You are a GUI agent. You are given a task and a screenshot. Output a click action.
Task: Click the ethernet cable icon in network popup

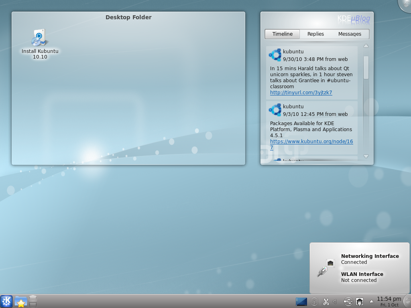click(x=326, y=268)
